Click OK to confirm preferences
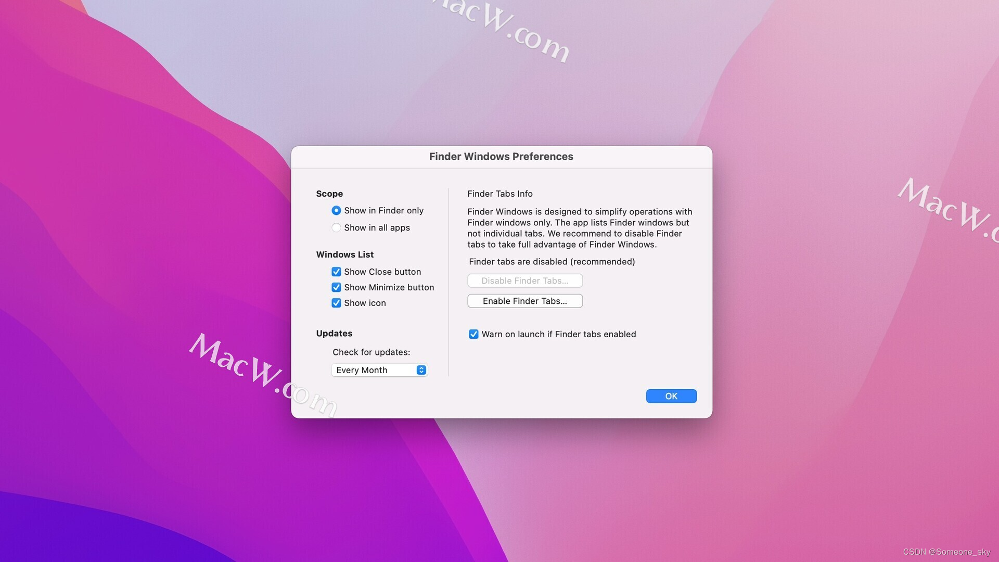This screenshot has height=562, width=999. coord(671,396)
